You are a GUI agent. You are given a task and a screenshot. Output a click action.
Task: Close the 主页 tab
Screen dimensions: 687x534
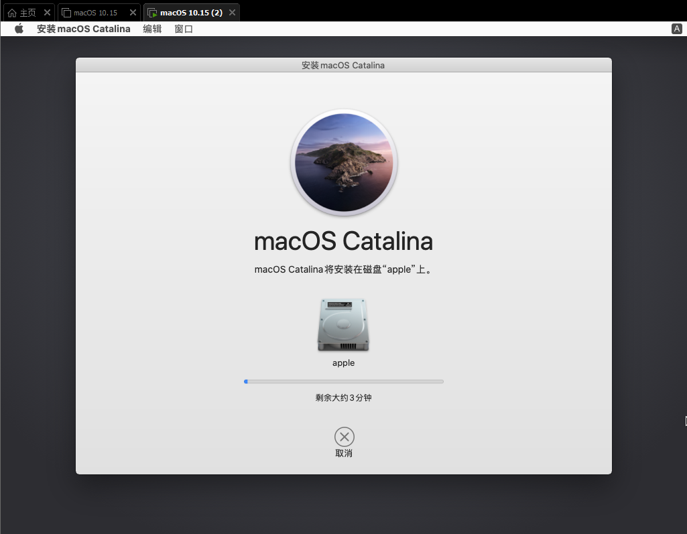coord(46,11)
